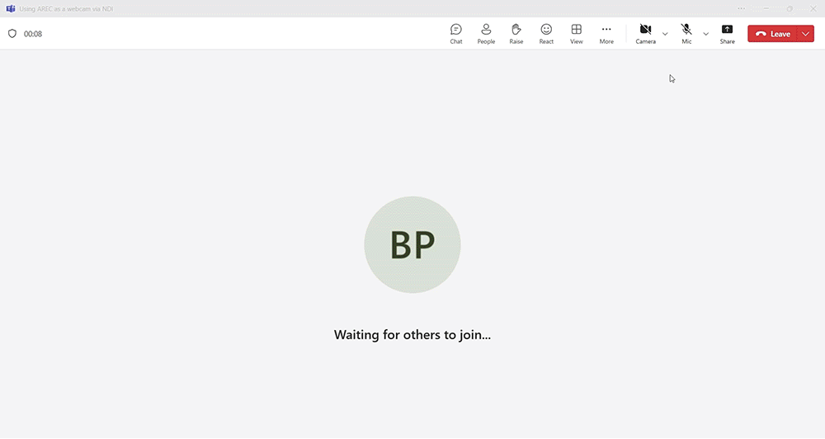Open the React emoji picker

click(x=546, y=33)
